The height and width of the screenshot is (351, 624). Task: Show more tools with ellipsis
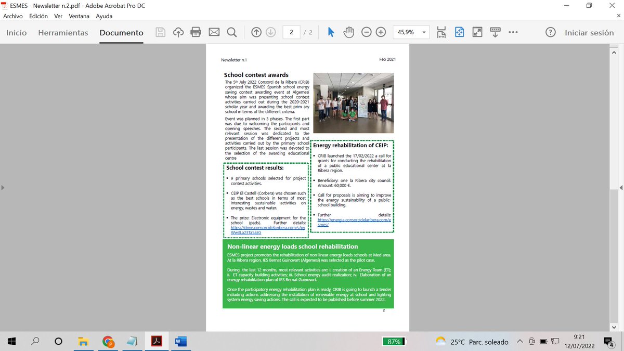coord(513,32)
